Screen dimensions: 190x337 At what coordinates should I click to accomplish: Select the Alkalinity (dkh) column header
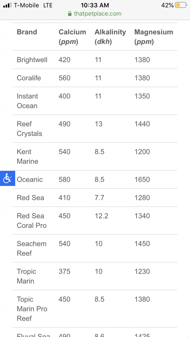click(110, 37)
